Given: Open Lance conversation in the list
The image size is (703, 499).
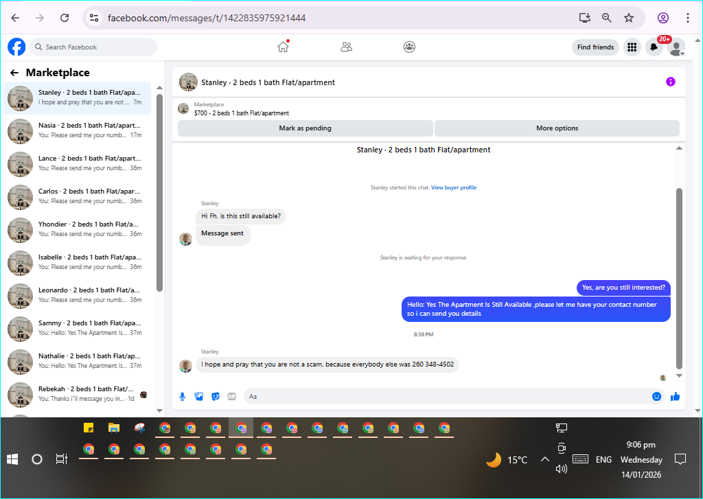Looking at the screenshot, I should point(77,163).
